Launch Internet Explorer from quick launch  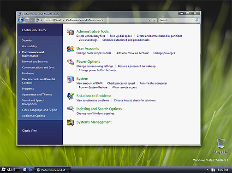pyautogui.click(x=30, y=170)
